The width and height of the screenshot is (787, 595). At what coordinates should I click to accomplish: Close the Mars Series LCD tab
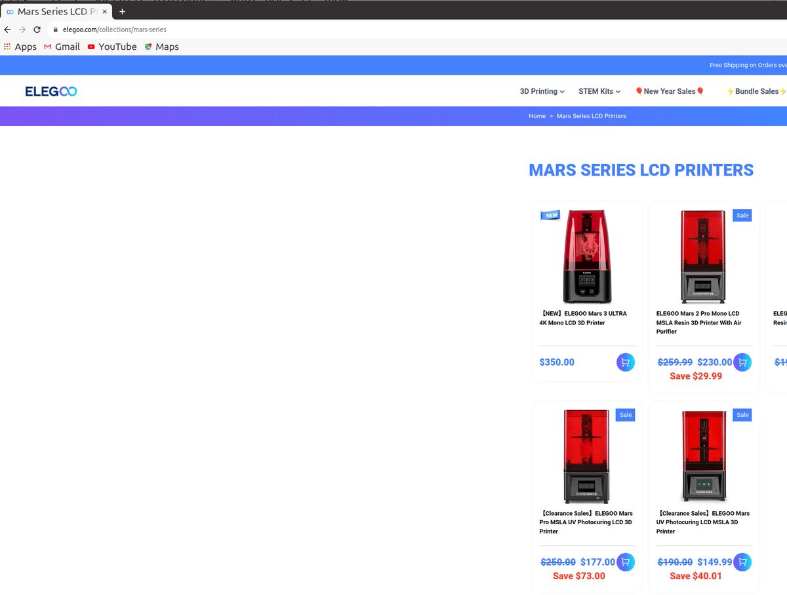click(x=104, y=12)
